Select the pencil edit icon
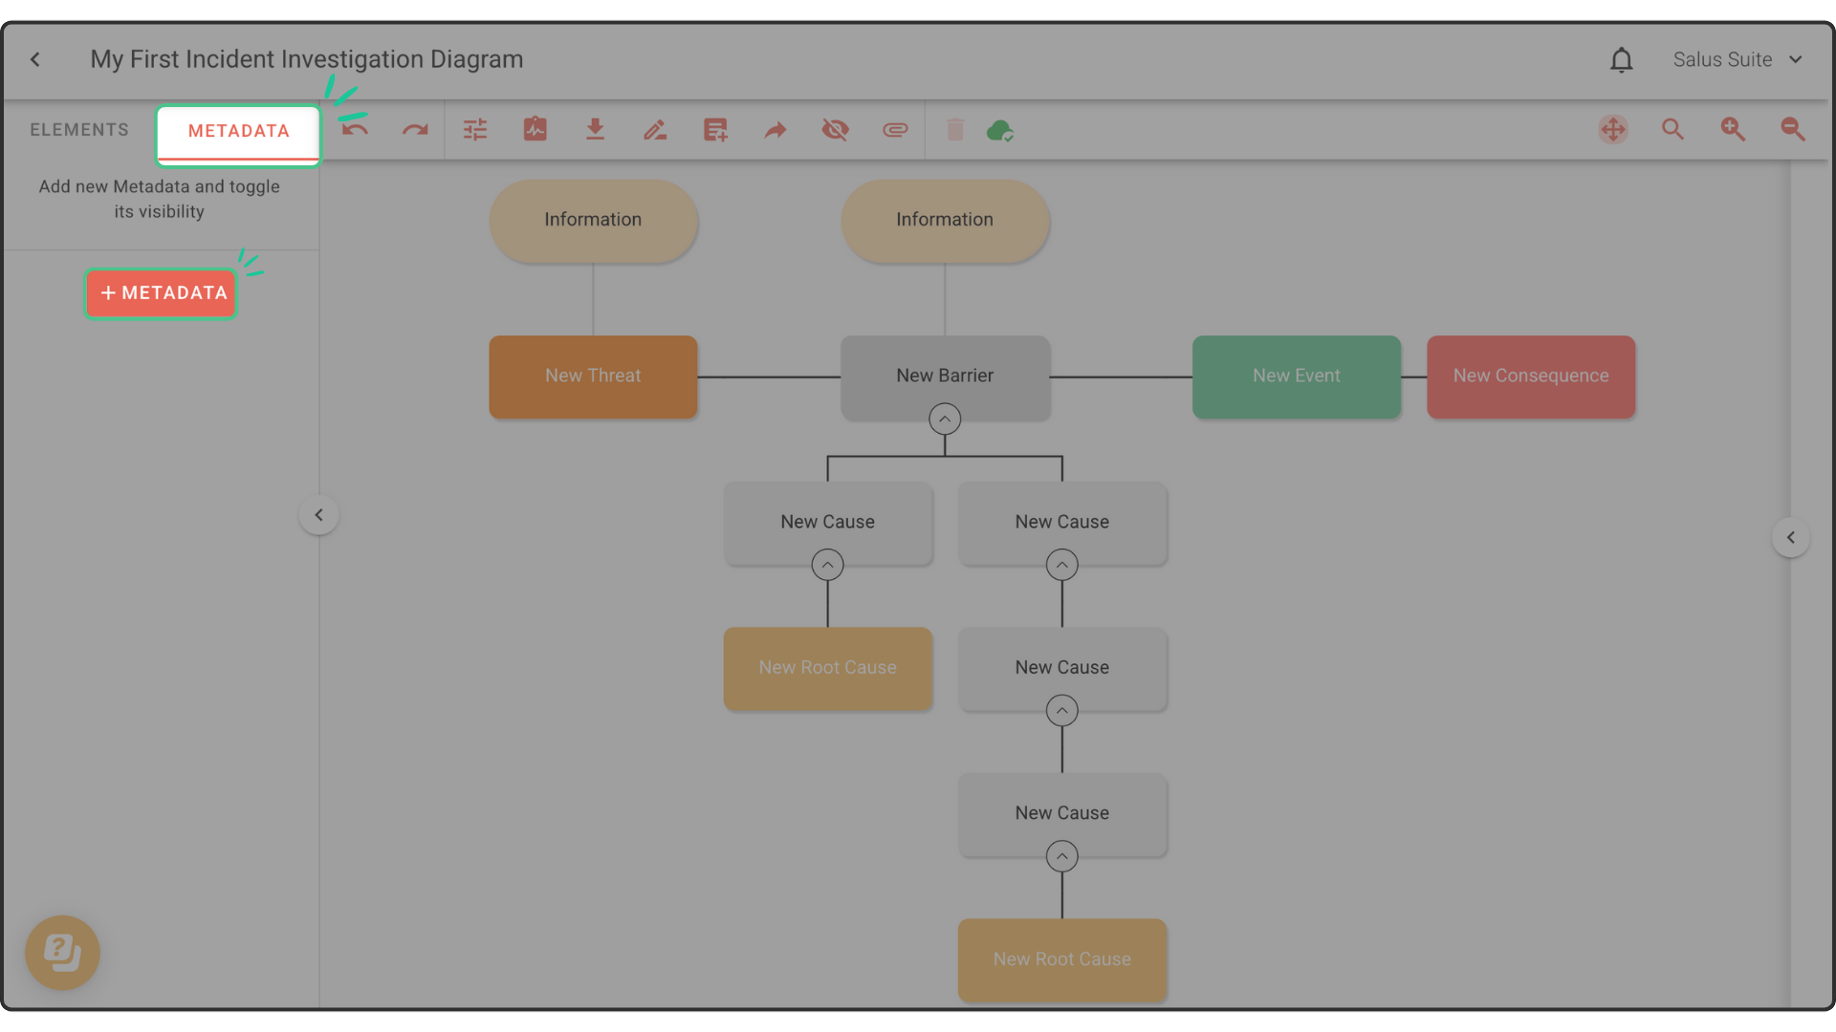This screenshot has width=1836, height=1032. [655, 130]
